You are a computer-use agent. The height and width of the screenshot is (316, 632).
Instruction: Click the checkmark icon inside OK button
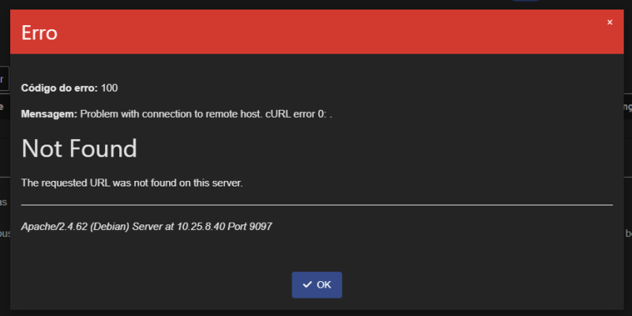307,285
